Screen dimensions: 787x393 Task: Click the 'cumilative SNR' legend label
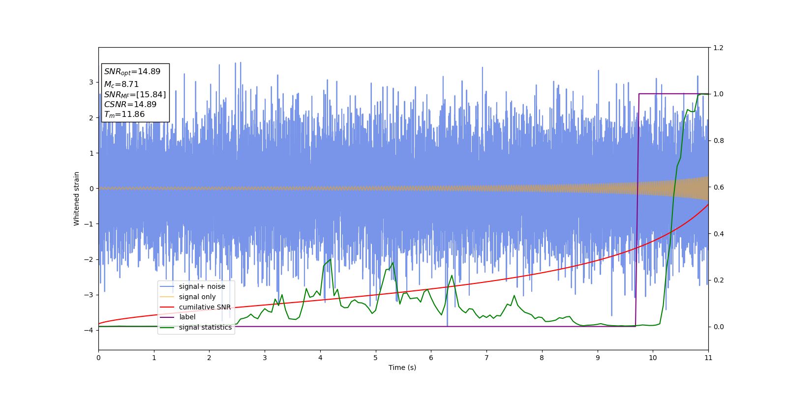(205, 307)
